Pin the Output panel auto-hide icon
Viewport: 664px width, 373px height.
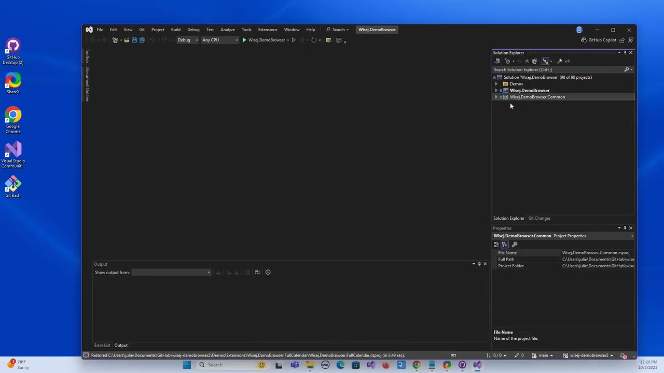479,264
